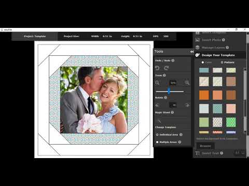Click the zoom slider track
This screenshot has height=186, width=249.
[170, 91]
